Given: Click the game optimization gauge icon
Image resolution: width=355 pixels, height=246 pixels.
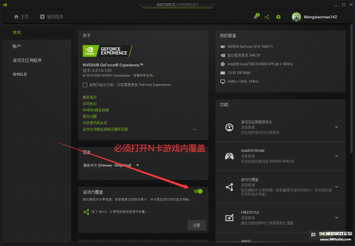Looking at the screenshot, I should point(229,127).
